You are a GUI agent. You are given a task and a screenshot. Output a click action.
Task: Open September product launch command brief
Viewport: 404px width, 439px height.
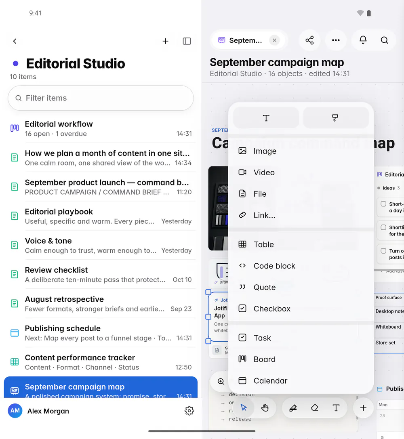[101, 187]
